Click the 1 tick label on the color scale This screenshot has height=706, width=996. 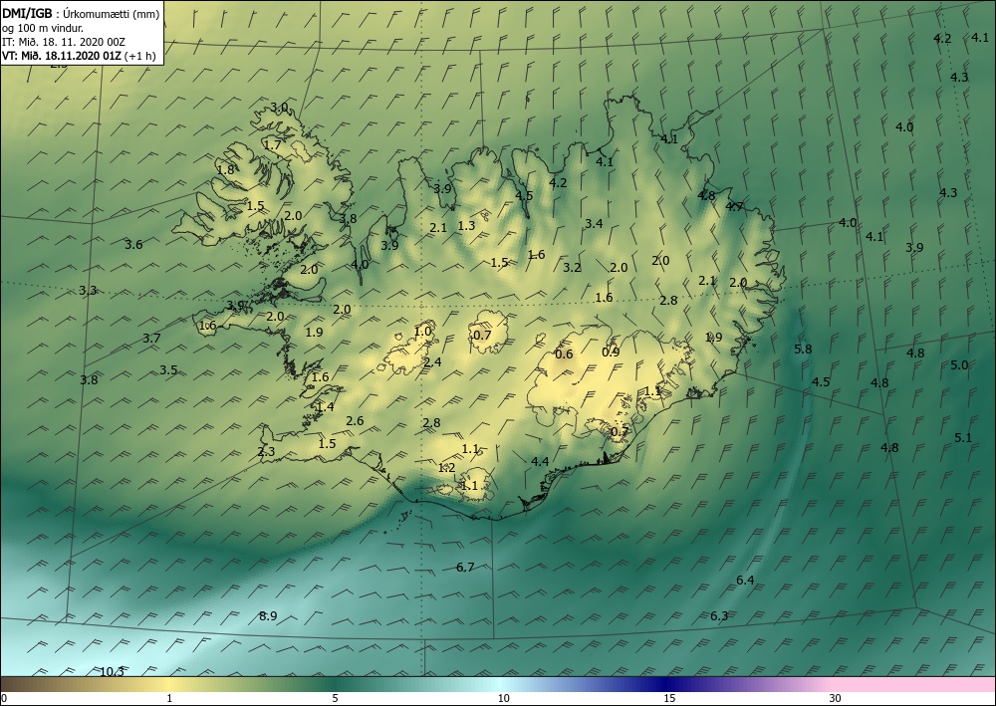[169, 698]
